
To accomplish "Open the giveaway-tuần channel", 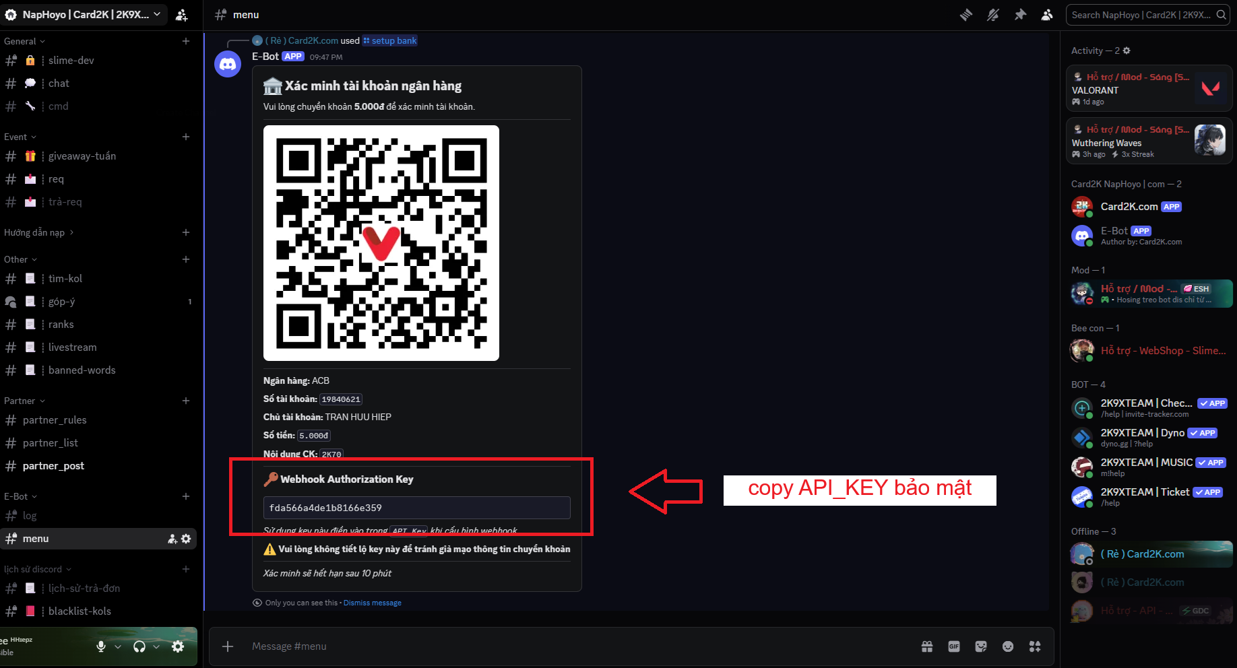I will [82, 156].
